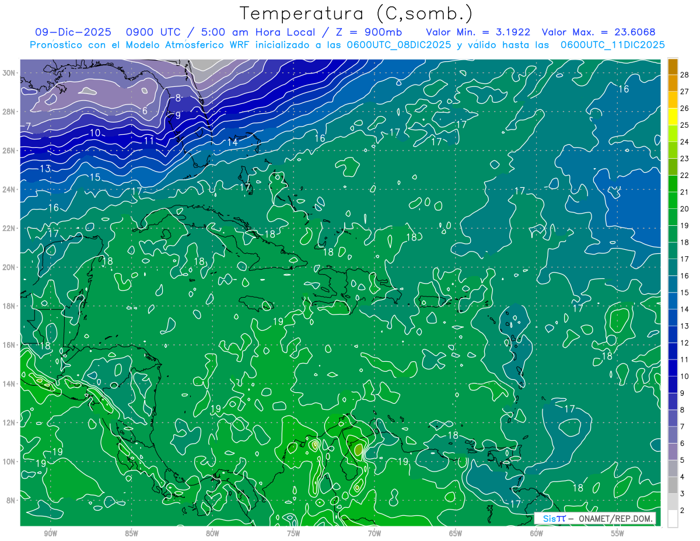This screenshot has height=541, width=700.
Task: Click the 18N latitude axis label
Action: point(9,306)
